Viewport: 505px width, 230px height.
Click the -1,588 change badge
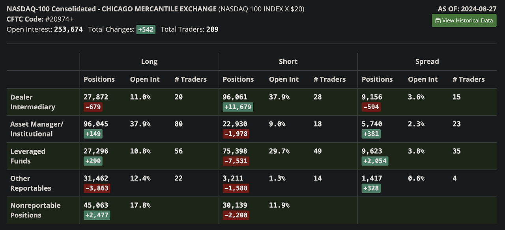236,188
